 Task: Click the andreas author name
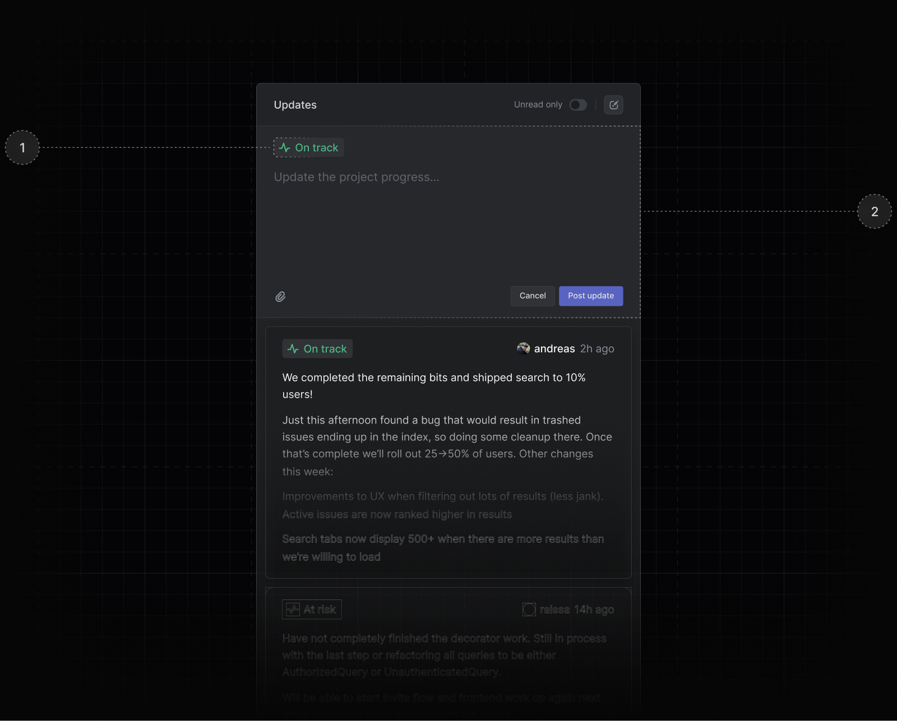click(554, 348)
